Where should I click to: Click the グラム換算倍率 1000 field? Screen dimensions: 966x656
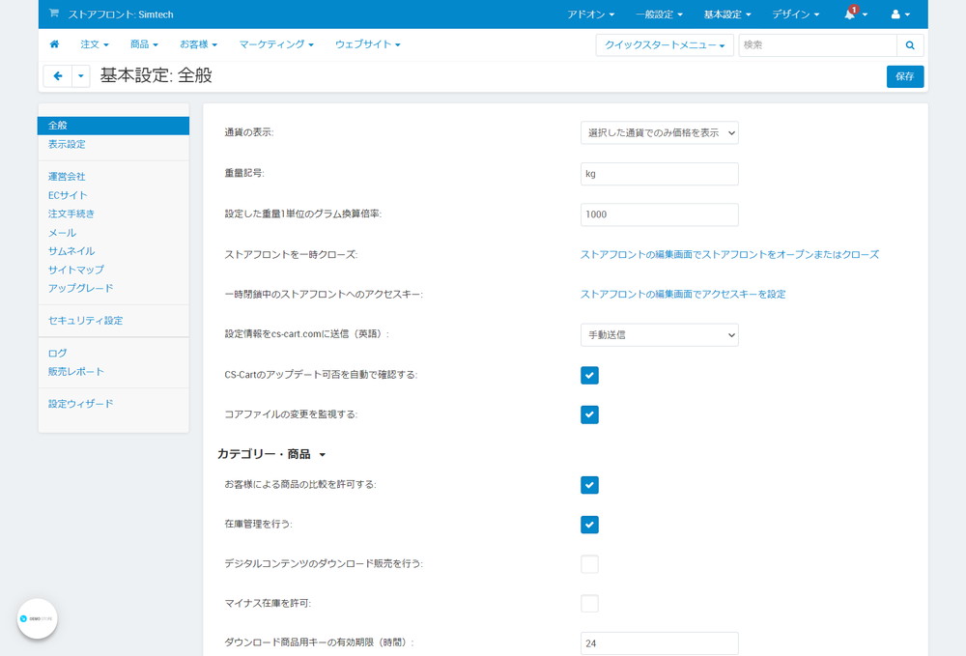pos(659,214)
